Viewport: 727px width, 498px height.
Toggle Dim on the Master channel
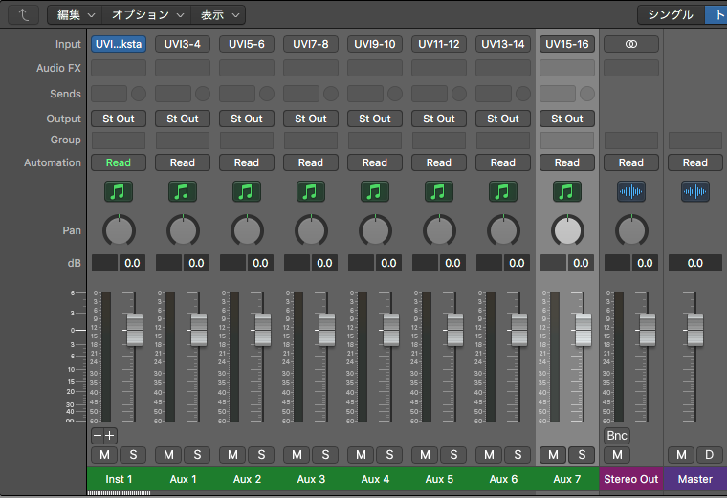710,455
